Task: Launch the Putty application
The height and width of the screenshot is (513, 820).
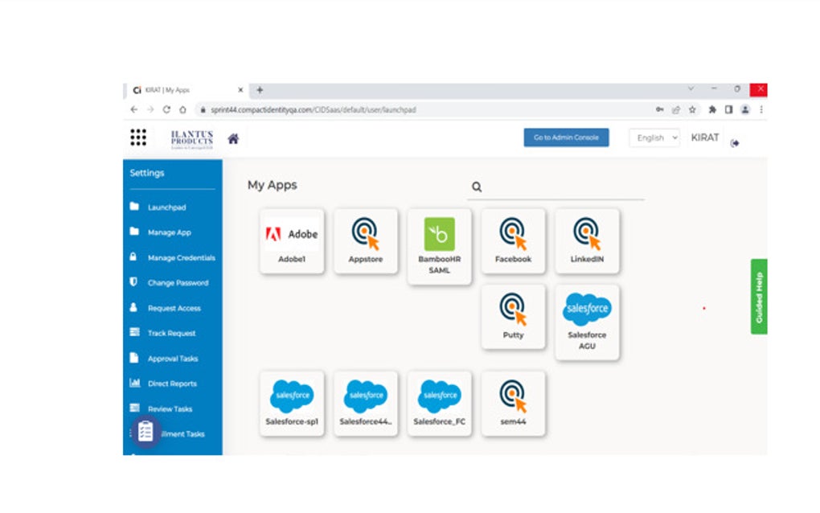Action: (x=513, y=317)
